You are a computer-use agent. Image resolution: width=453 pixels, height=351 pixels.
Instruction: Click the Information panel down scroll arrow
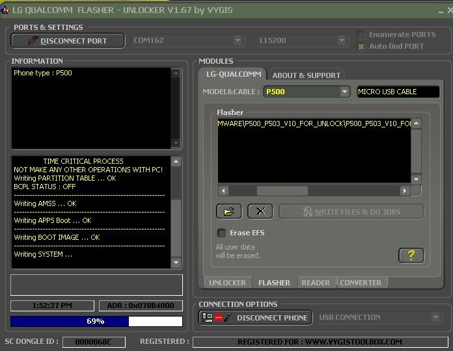click(x=175, y=143)
